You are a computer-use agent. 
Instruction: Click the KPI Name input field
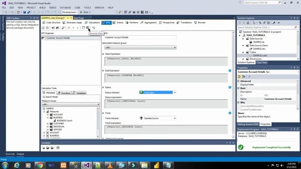point(140,38)
